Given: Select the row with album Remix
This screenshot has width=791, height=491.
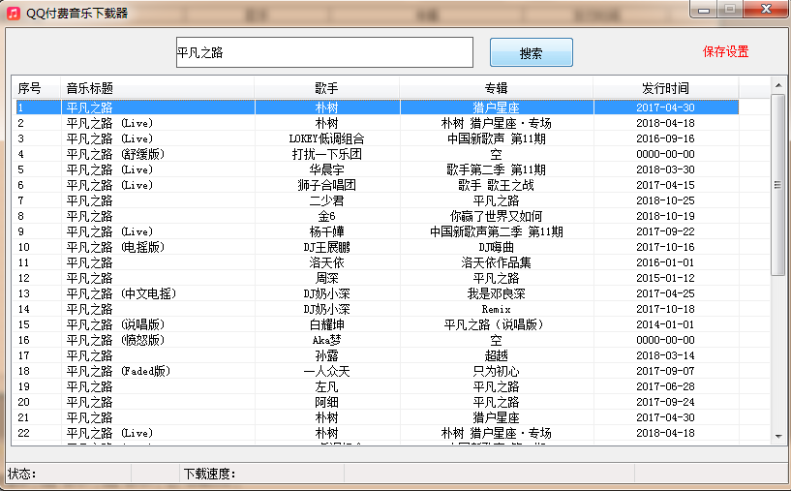Looking at the screenshot, I should click(376, 309).
